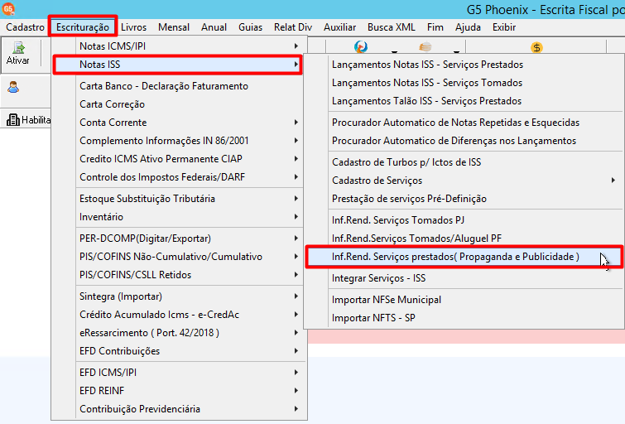
Task: Click the G5 application logo icon
Action: point(8,8)
